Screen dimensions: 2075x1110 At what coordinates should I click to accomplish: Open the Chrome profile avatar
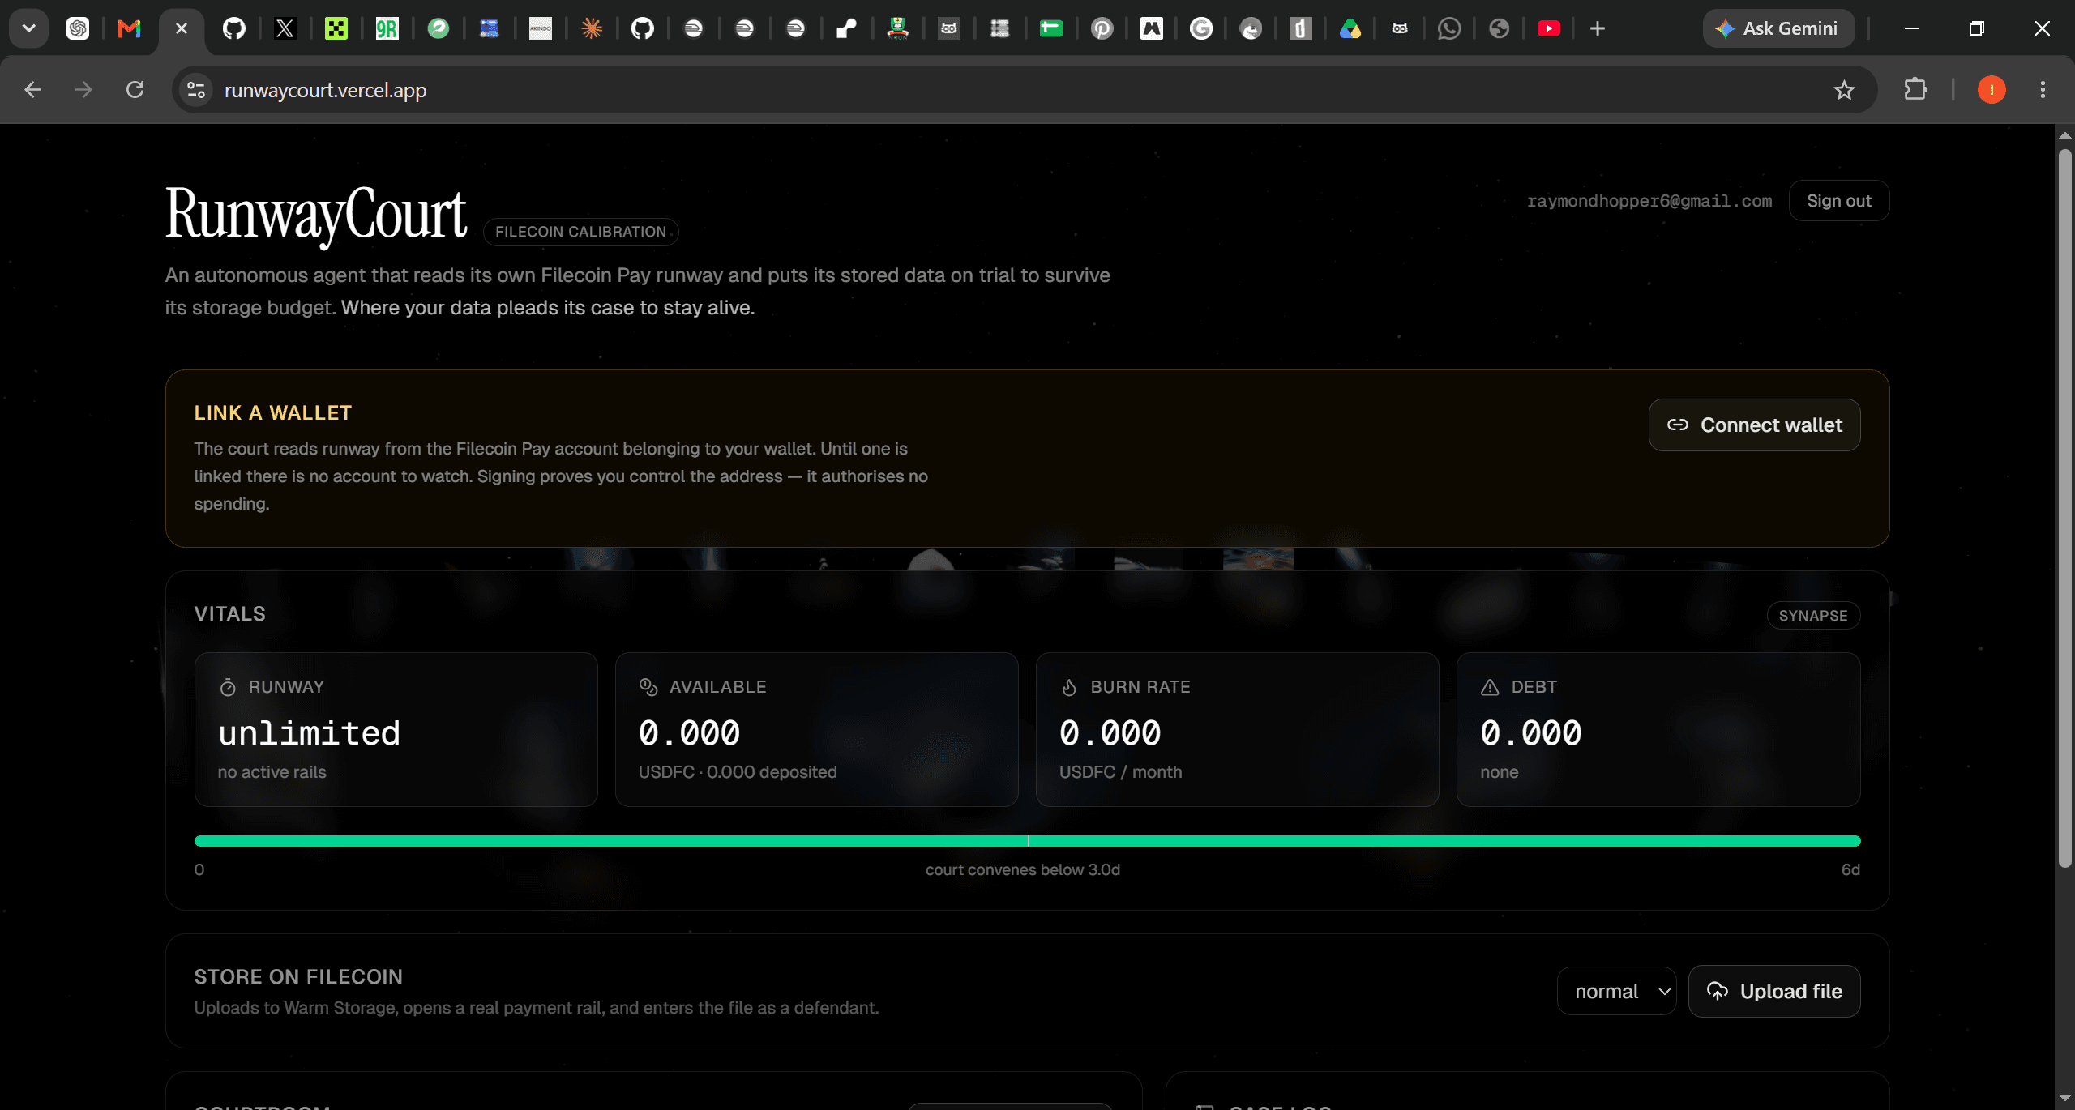[1992, 90]
